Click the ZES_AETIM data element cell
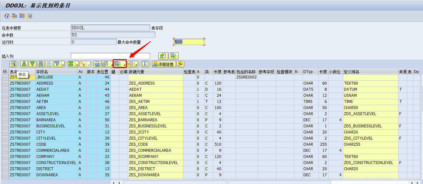423x184 pixels. (156, 102)
